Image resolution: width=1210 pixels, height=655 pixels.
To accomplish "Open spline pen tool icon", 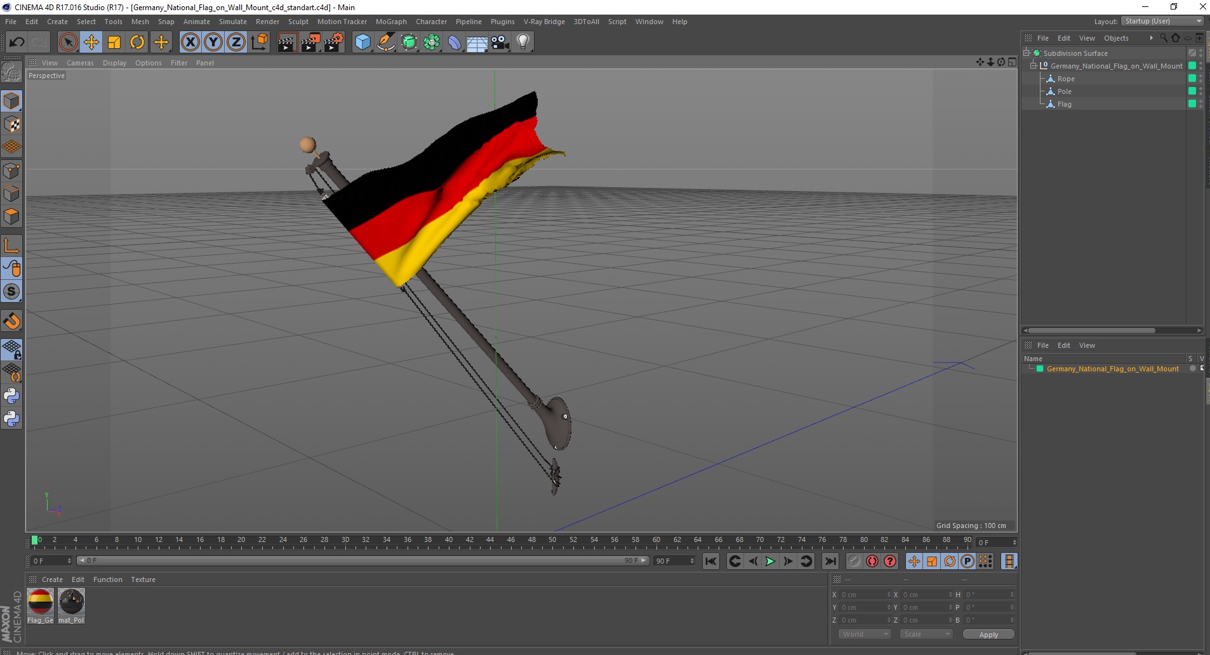I will click(385, 43).
